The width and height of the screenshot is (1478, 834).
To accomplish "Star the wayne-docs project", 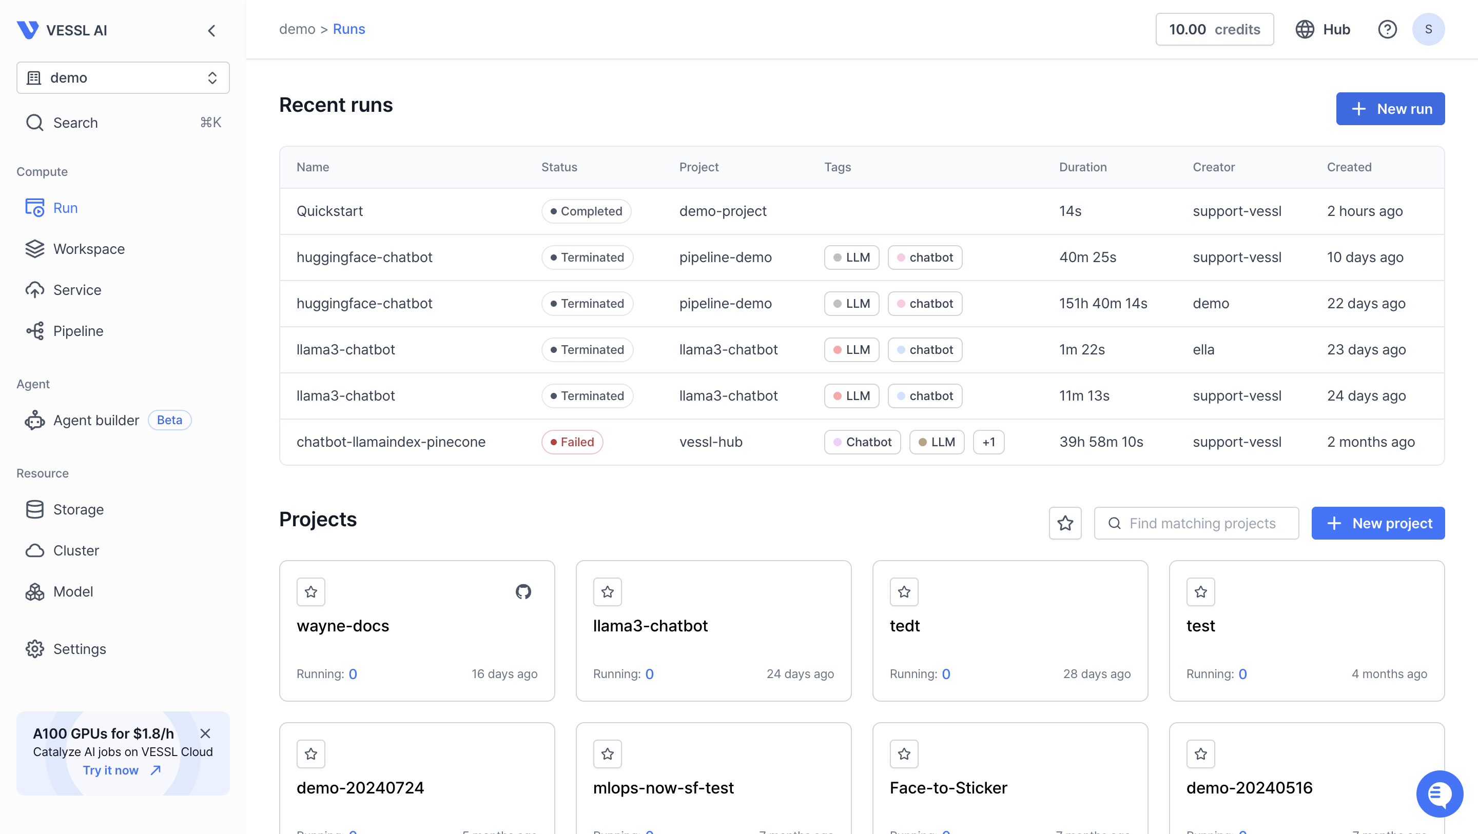I will pos(310,591).
